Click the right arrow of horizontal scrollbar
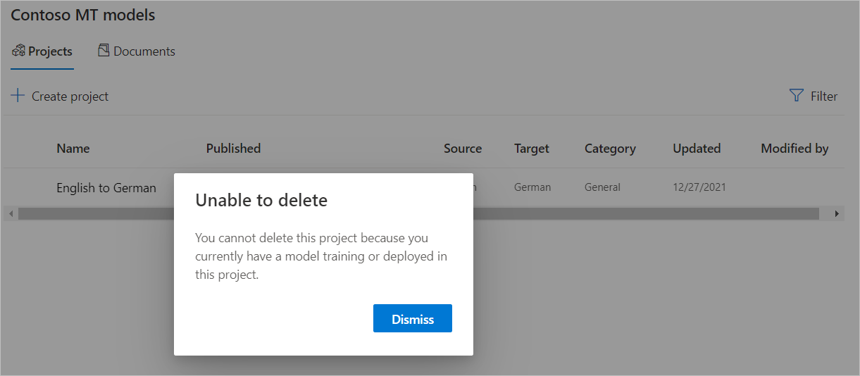860x376 pixels. [x=837, y=213]
